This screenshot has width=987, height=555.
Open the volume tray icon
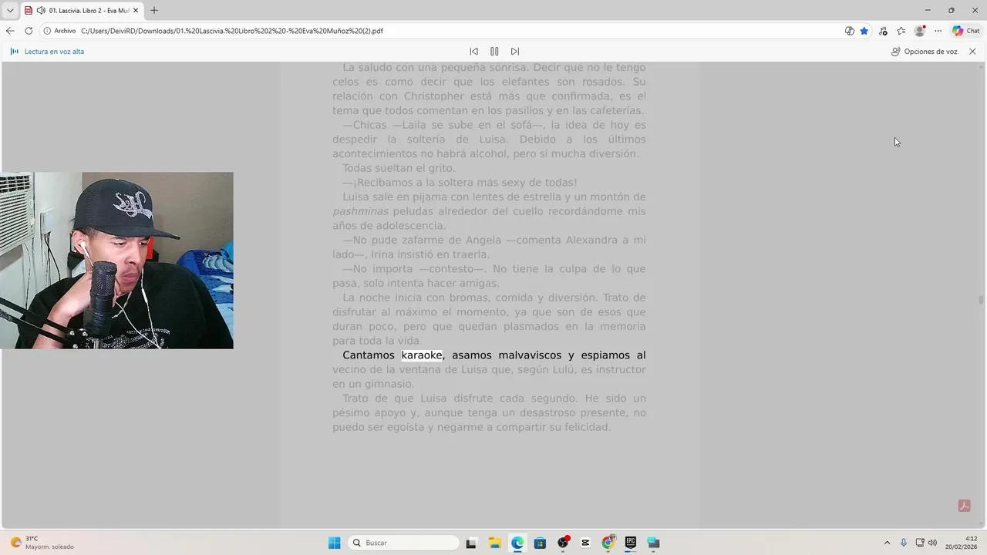tap(932, 543)
